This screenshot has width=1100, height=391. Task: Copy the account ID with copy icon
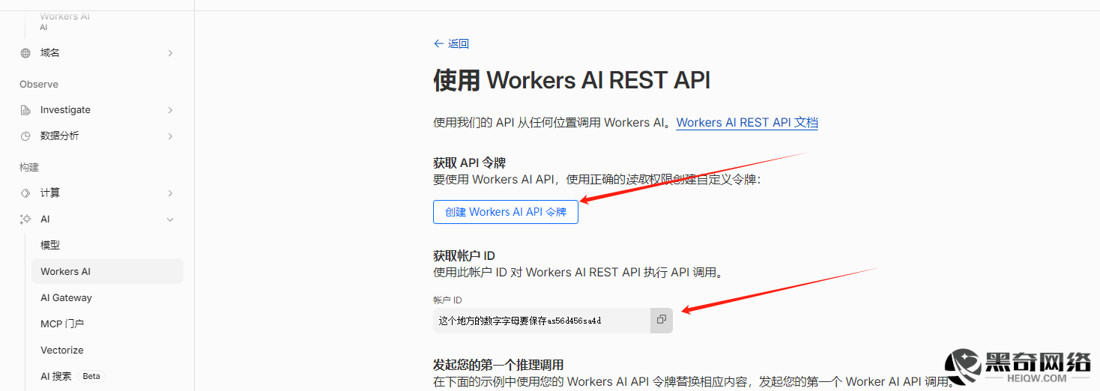click(x=662, y=320)
